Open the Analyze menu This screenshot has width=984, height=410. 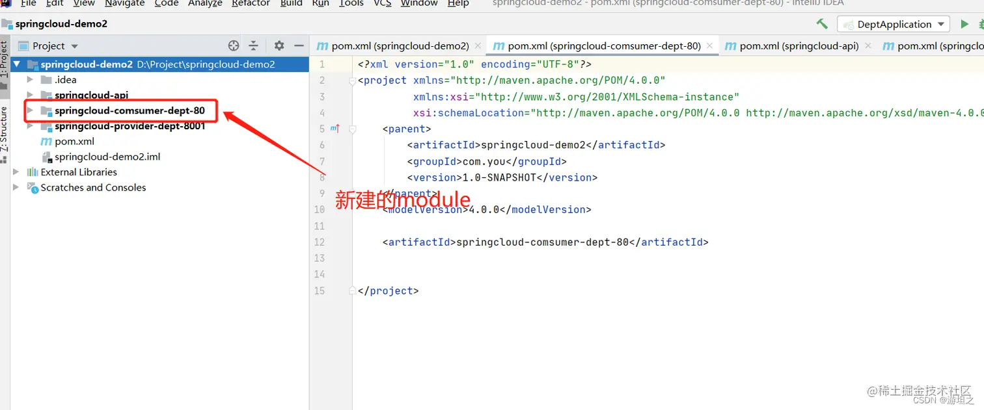click(205, 3)
